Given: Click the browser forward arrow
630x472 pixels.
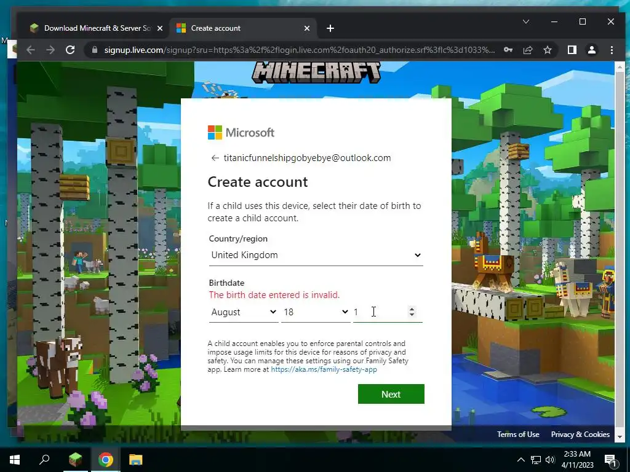Looking at the screenshot, I should (50, 50).
